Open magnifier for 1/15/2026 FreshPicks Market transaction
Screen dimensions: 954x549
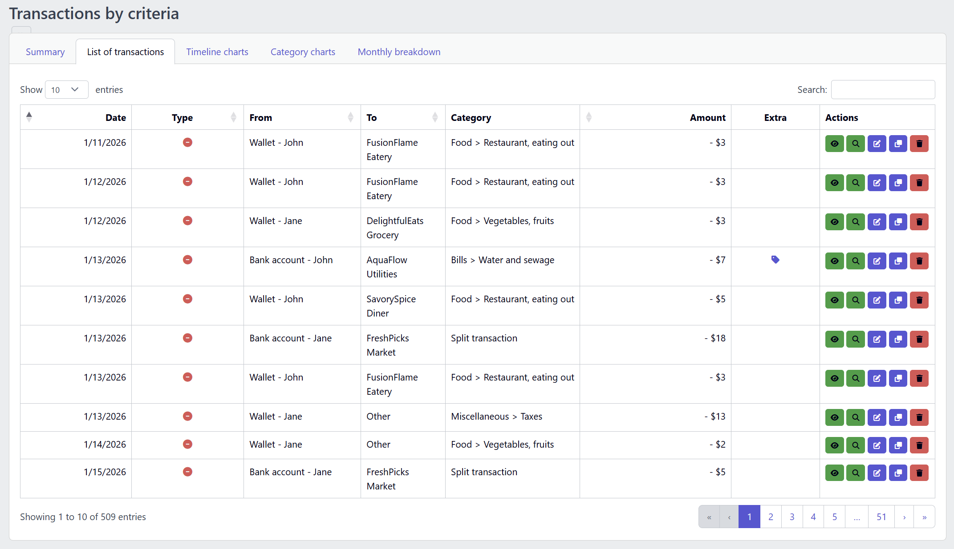[856, 473]
